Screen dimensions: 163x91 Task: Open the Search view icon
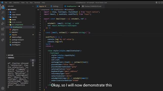click(x=3, y=12)
